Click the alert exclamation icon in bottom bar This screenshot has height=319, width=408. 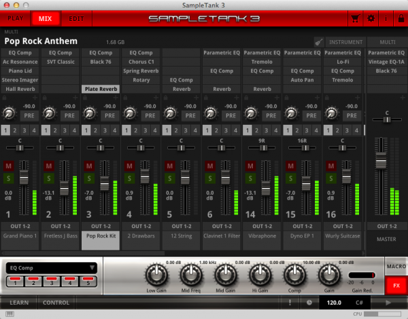[x=290, y=302]
